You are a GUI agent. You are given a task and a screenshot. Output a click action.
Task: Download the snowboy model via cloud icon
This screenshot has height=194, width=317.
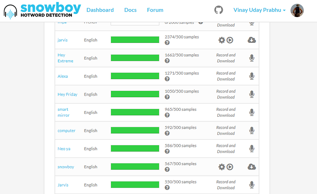click(252, 167)
